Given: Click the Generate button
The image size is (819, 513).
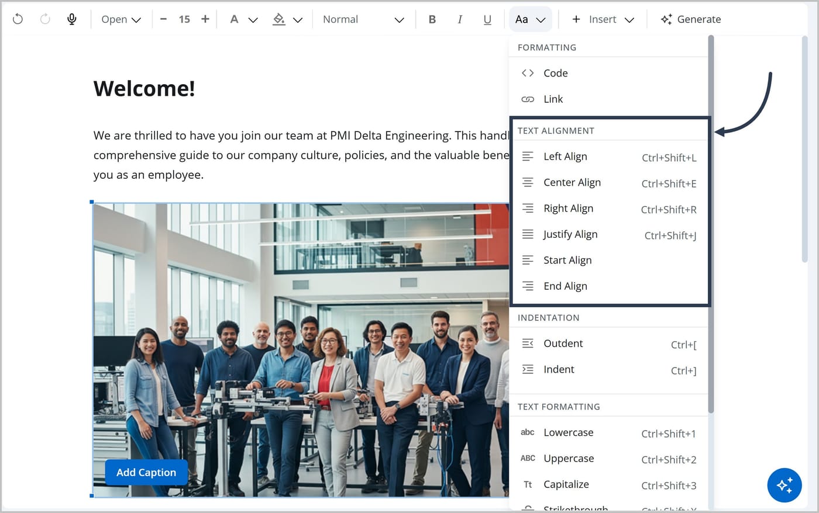Looking at the screenshot, I should coord(691,19).
